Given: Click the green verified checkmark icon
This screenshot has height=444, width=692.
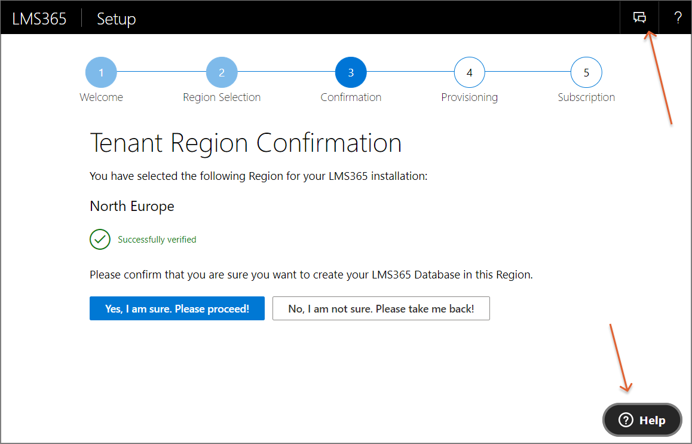Looking at the screenshot, I should click(x=100, y=239).
